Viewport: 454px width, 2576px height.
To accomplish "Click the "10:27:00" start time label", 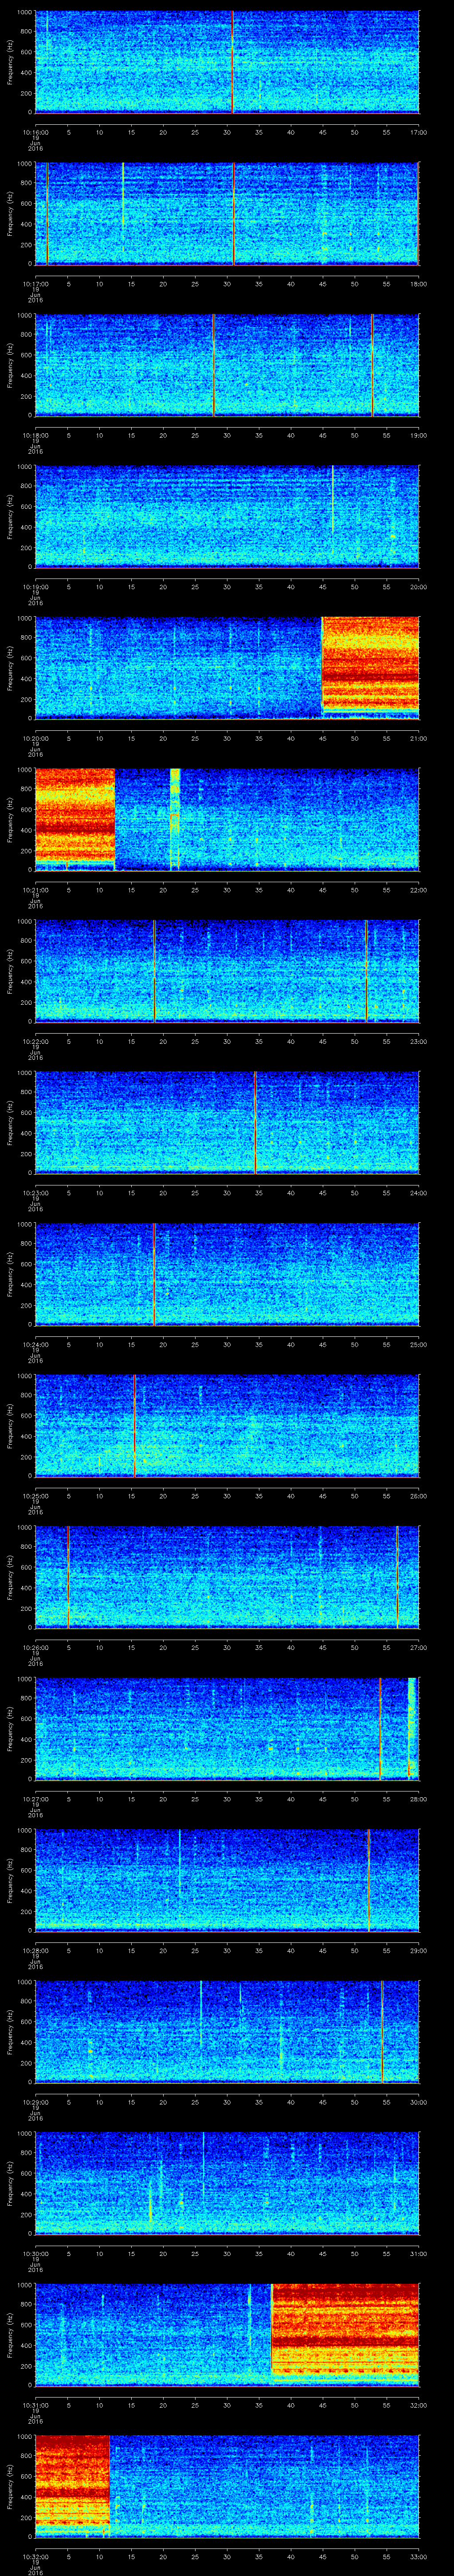I will (x=35, y=1799).
